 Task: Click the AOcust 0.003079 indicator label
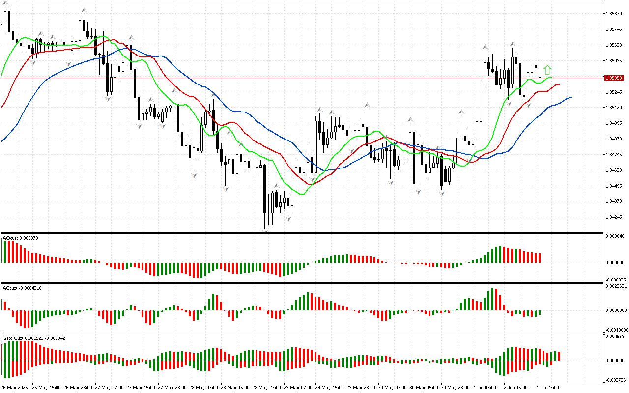point(21,238)
